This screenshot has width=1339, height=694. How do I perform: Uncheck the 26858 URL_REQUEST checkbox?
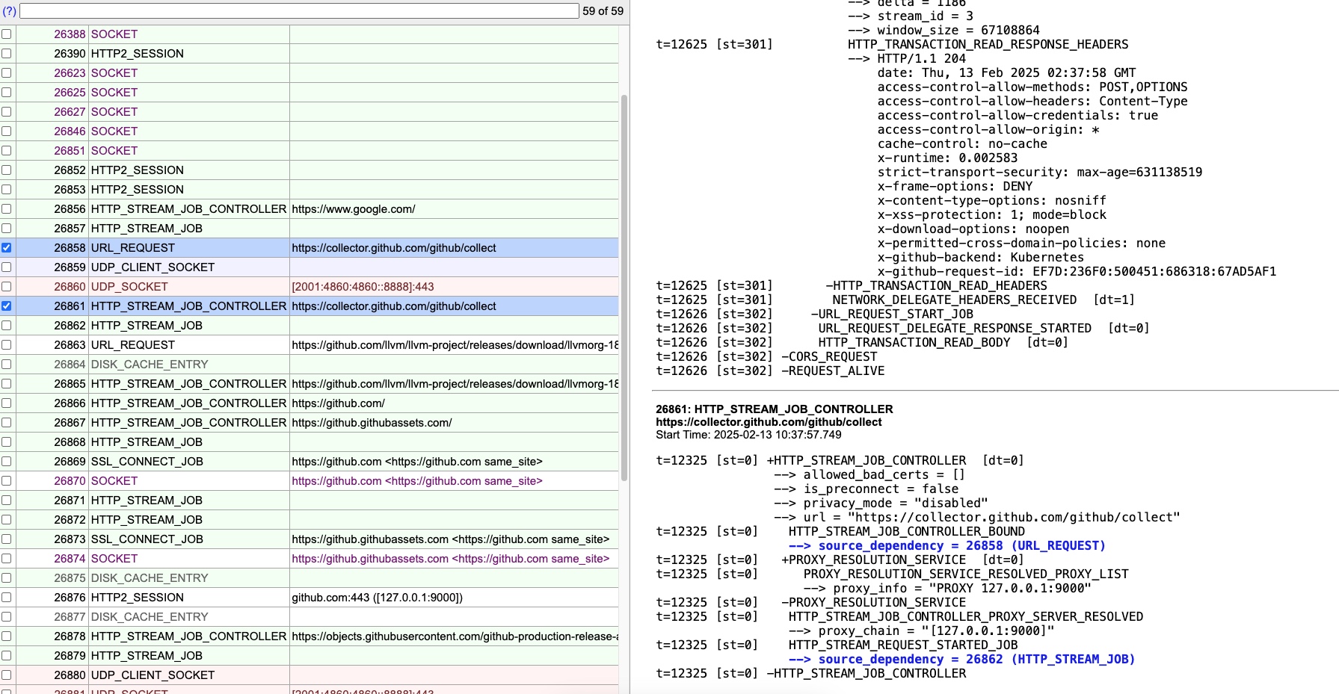[7, 248]
